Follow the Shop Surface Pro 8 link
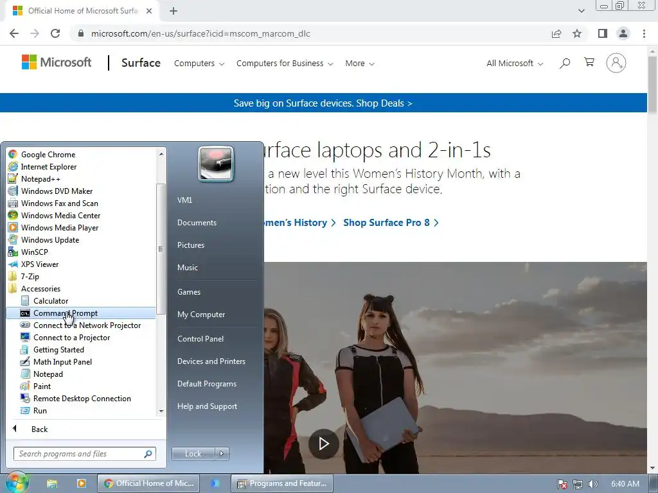Viewport: 658px width, 493px height. (391, 223)
